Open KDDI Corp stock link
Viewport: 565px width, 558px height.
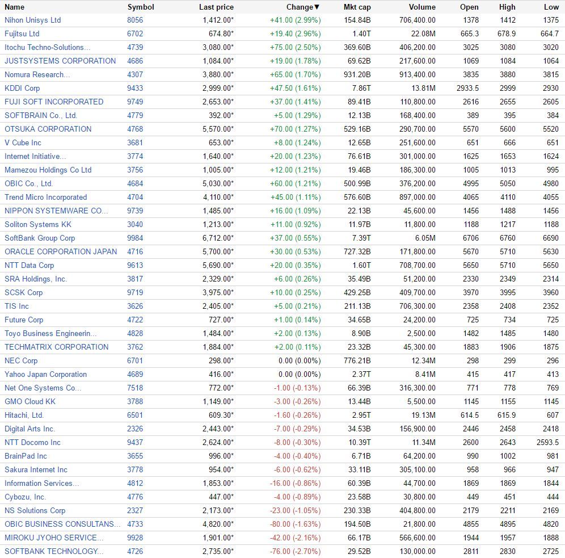click(22, 89)
